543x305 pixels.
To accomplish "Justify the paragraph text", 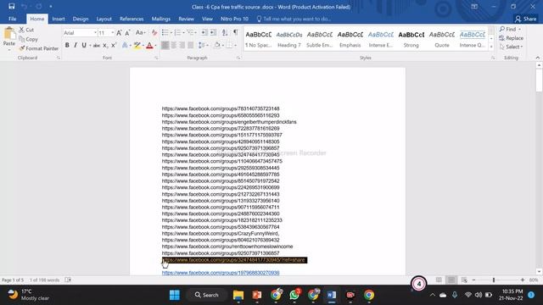I will click(x=190, y=45).
